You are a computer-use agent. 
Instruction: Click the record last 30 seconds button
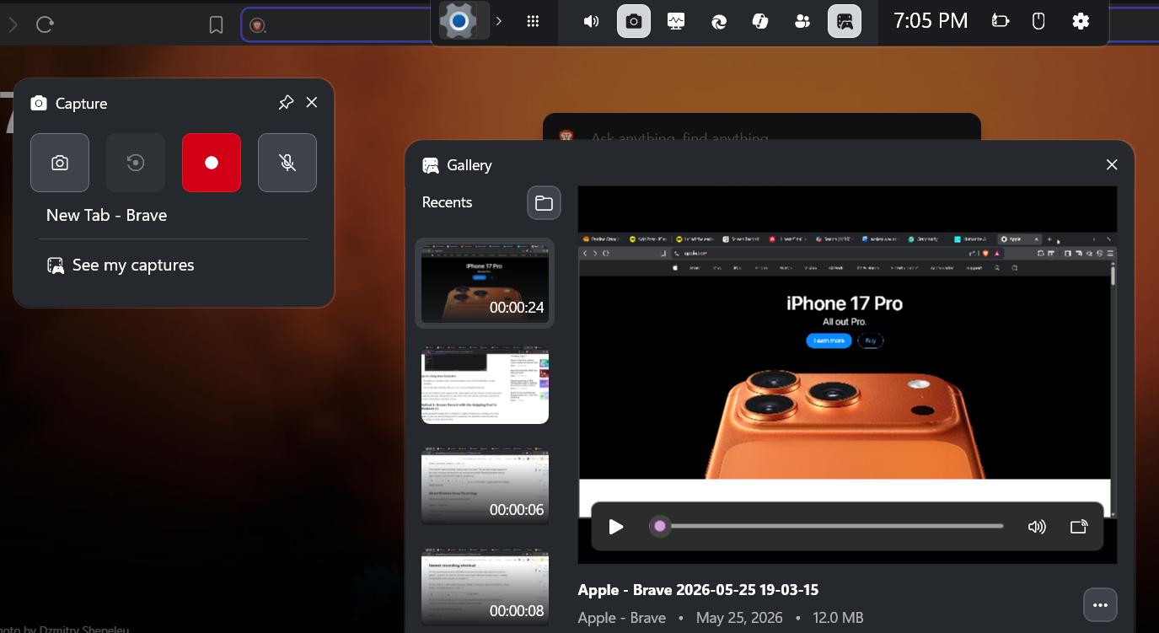click(x=136, y=163)
